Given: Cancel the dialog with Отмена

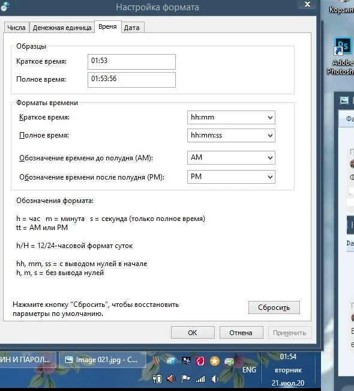Looking at the screenshot, I should pos(241,333).
